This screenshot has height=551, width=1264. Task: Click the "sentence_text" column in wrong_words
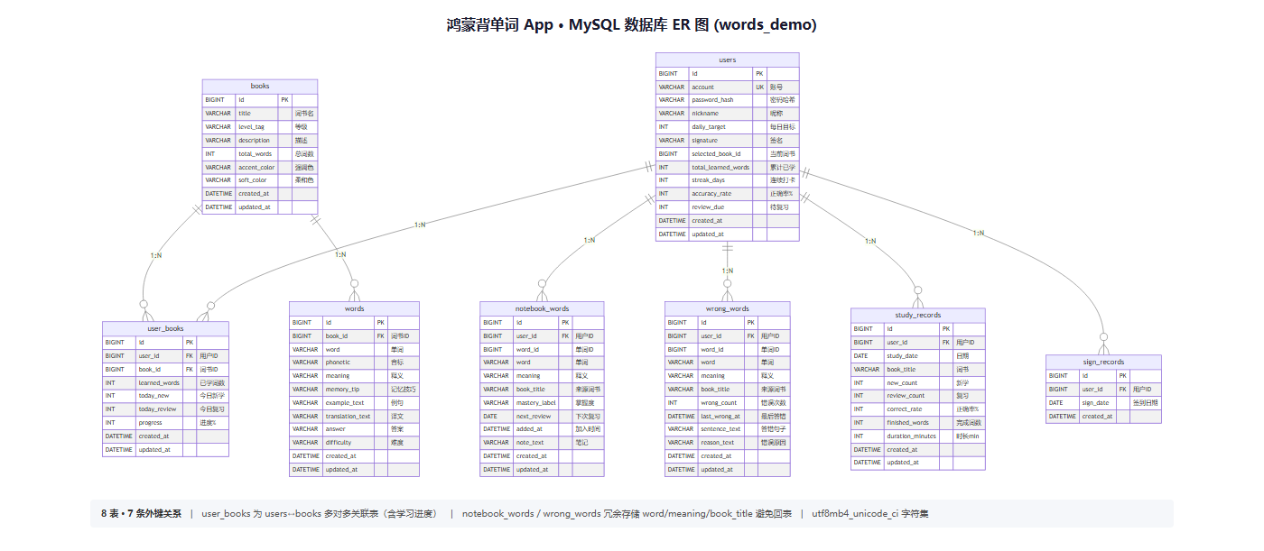coord(728,429)
